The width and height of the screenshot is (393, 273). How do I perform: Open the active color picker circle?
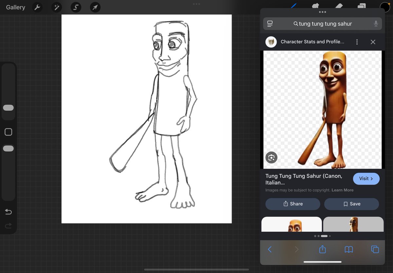click(x=385, y=7)
